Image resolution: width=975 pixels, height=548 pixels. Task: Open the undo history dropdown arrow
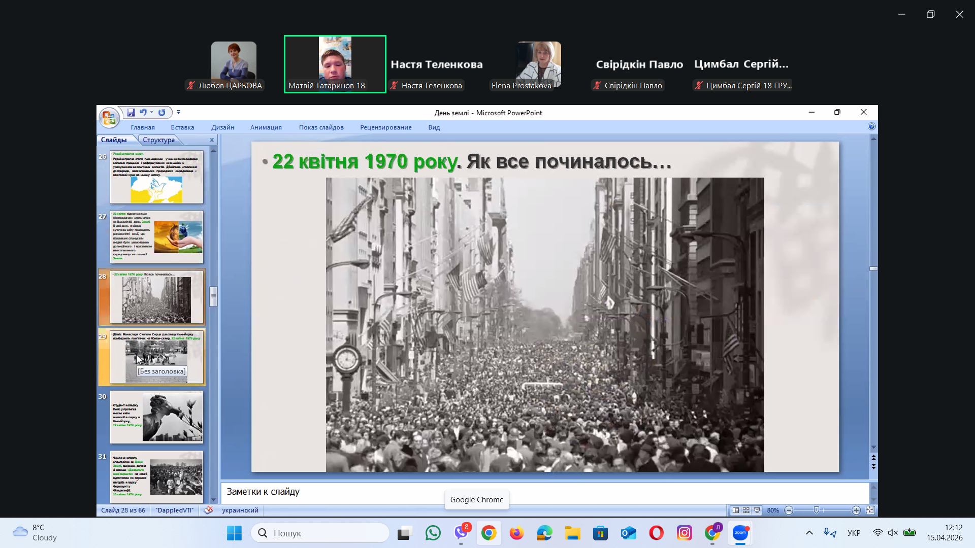(151, 112)
